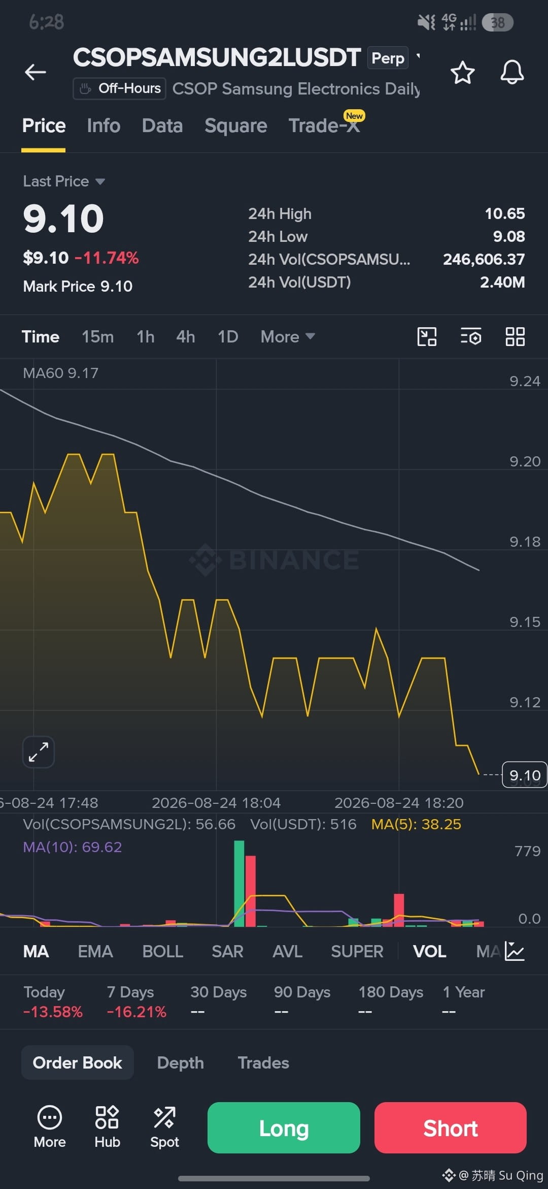Image resolution: width=548 pixels, height=1189 pixels.
Task: Open price alert bell icon
Action: pyautogui.click(x=512, y=72)
